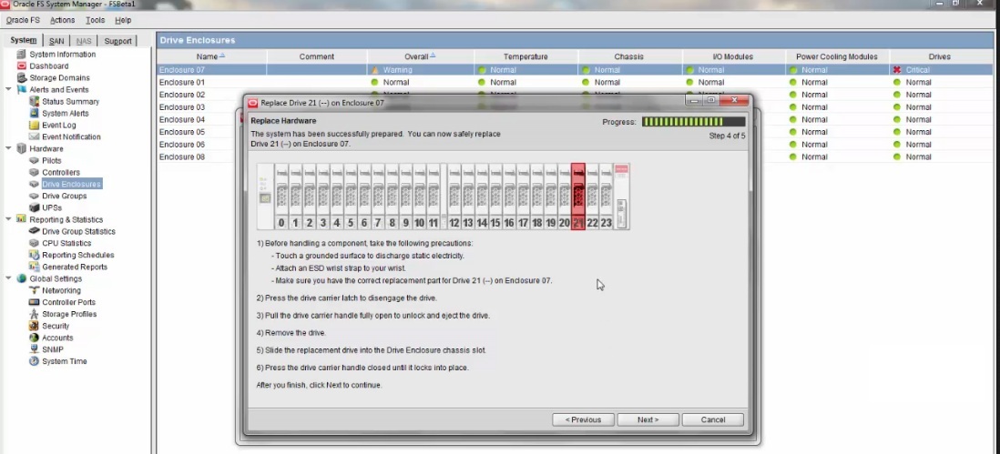Click the SNMP icon in Global Settings
The width and height of the screenshot is (1000, 454).
point(35,350)
